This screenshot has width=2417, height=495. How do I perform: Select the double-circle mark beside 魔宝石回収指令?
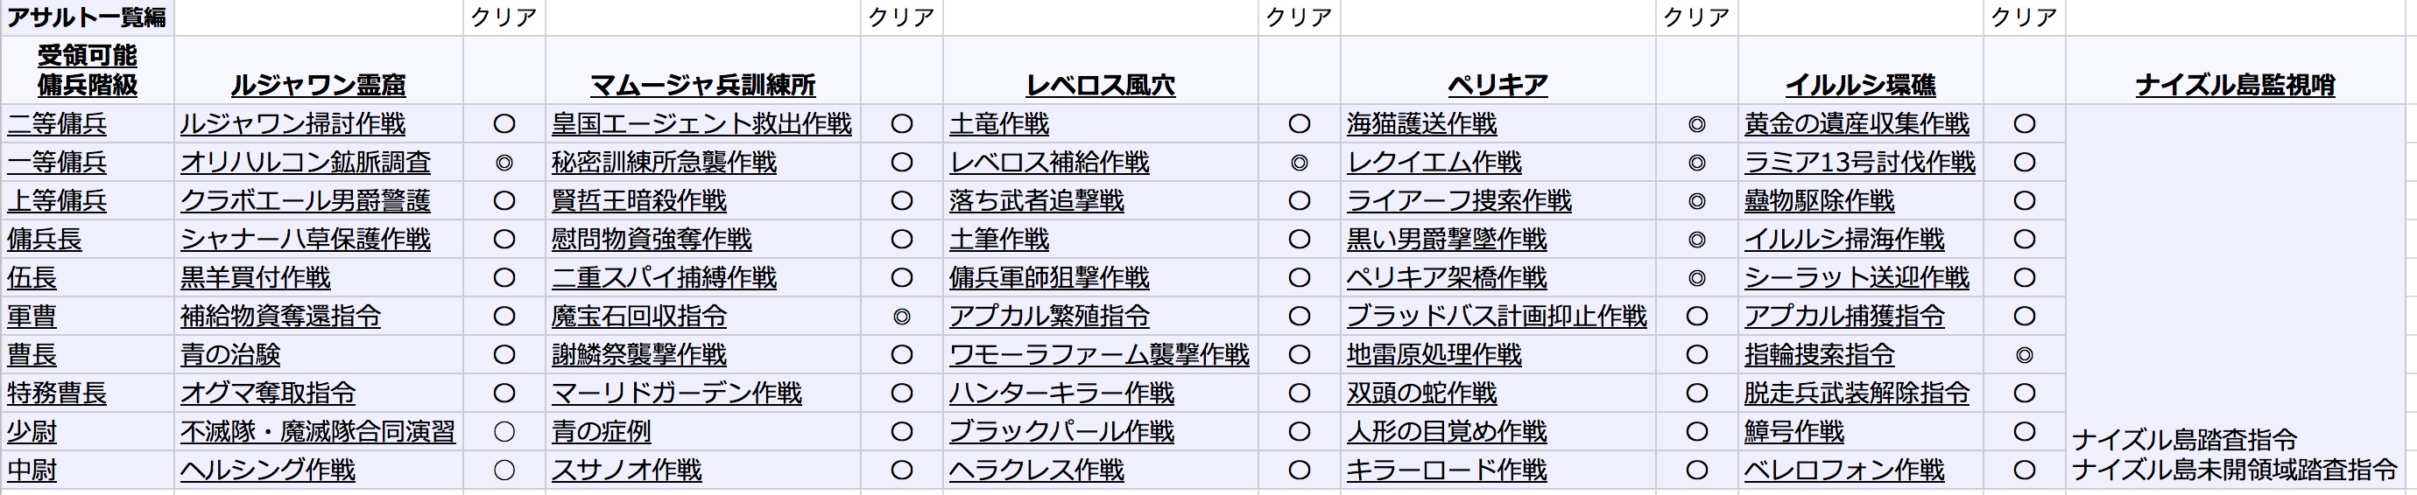[902, 317]
